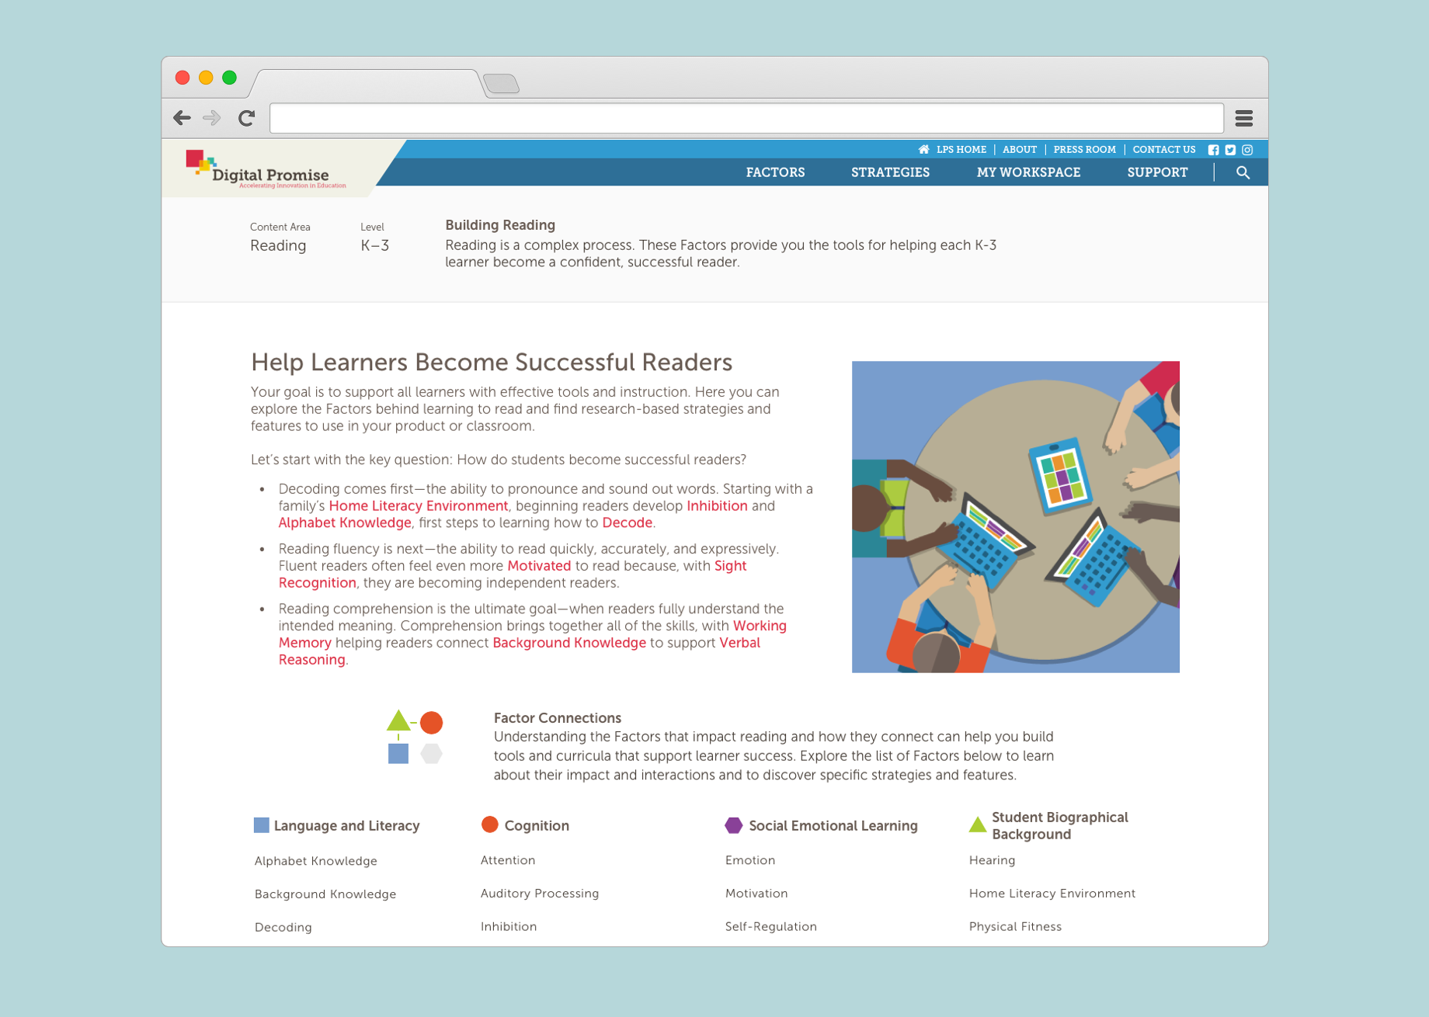This screenshot has width=1429, height=1017.
Task: Open the new tab button
Action: point(501,83)
